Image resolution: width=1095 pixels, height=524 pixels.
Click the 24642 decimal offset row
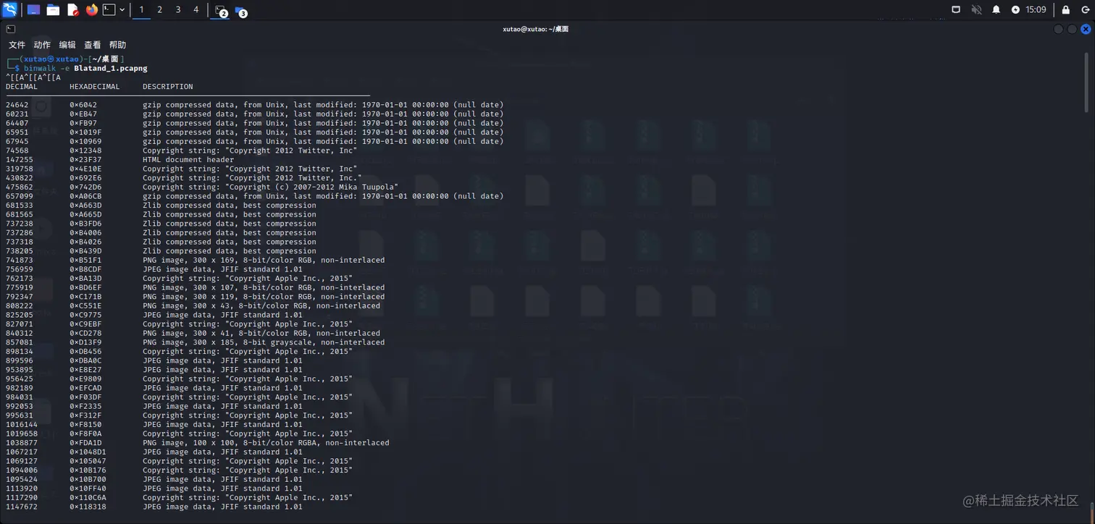click(x=254, y=105)
